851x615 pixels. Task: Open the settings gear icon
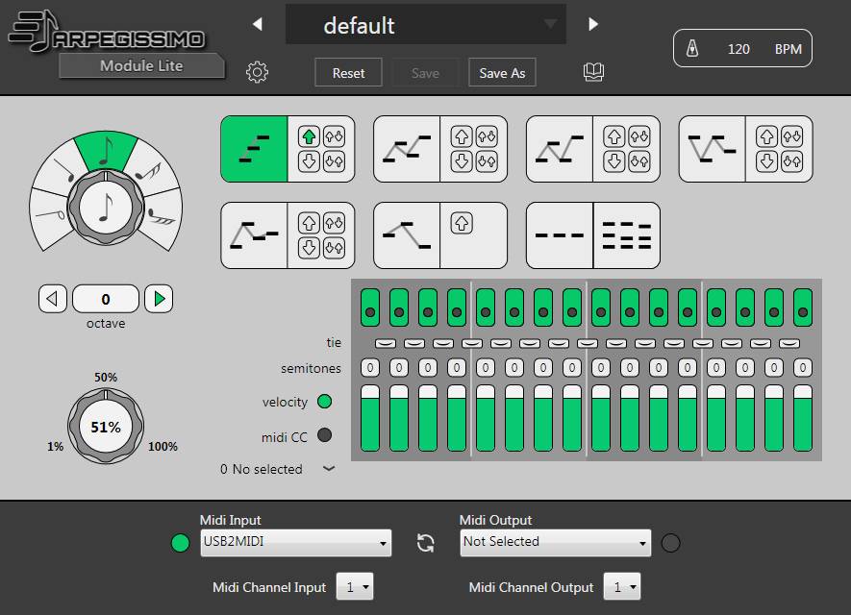(x=257, y=73)
